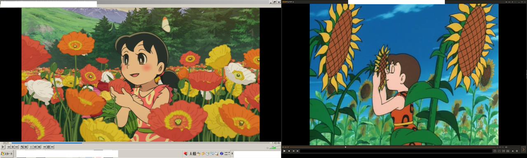Stop playback in GOM Player

coord(289,151)
